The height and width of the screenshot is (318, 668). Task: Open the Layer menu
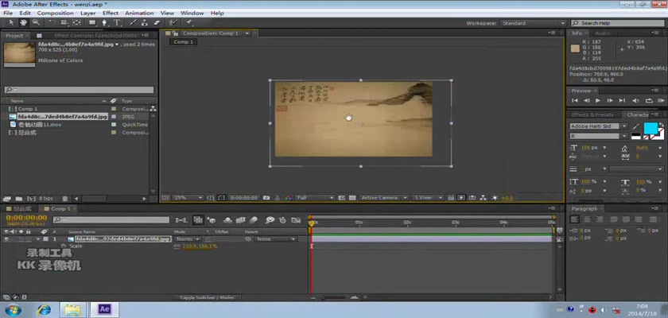[87, 14]
